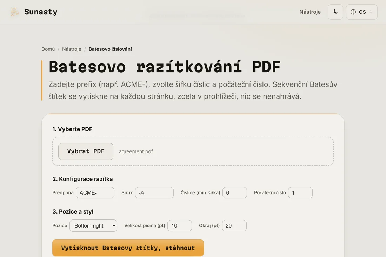This screenshot has width=386, height=257.
Task: Click the Vybrat PDF button
Action: [x=86, y=151]
